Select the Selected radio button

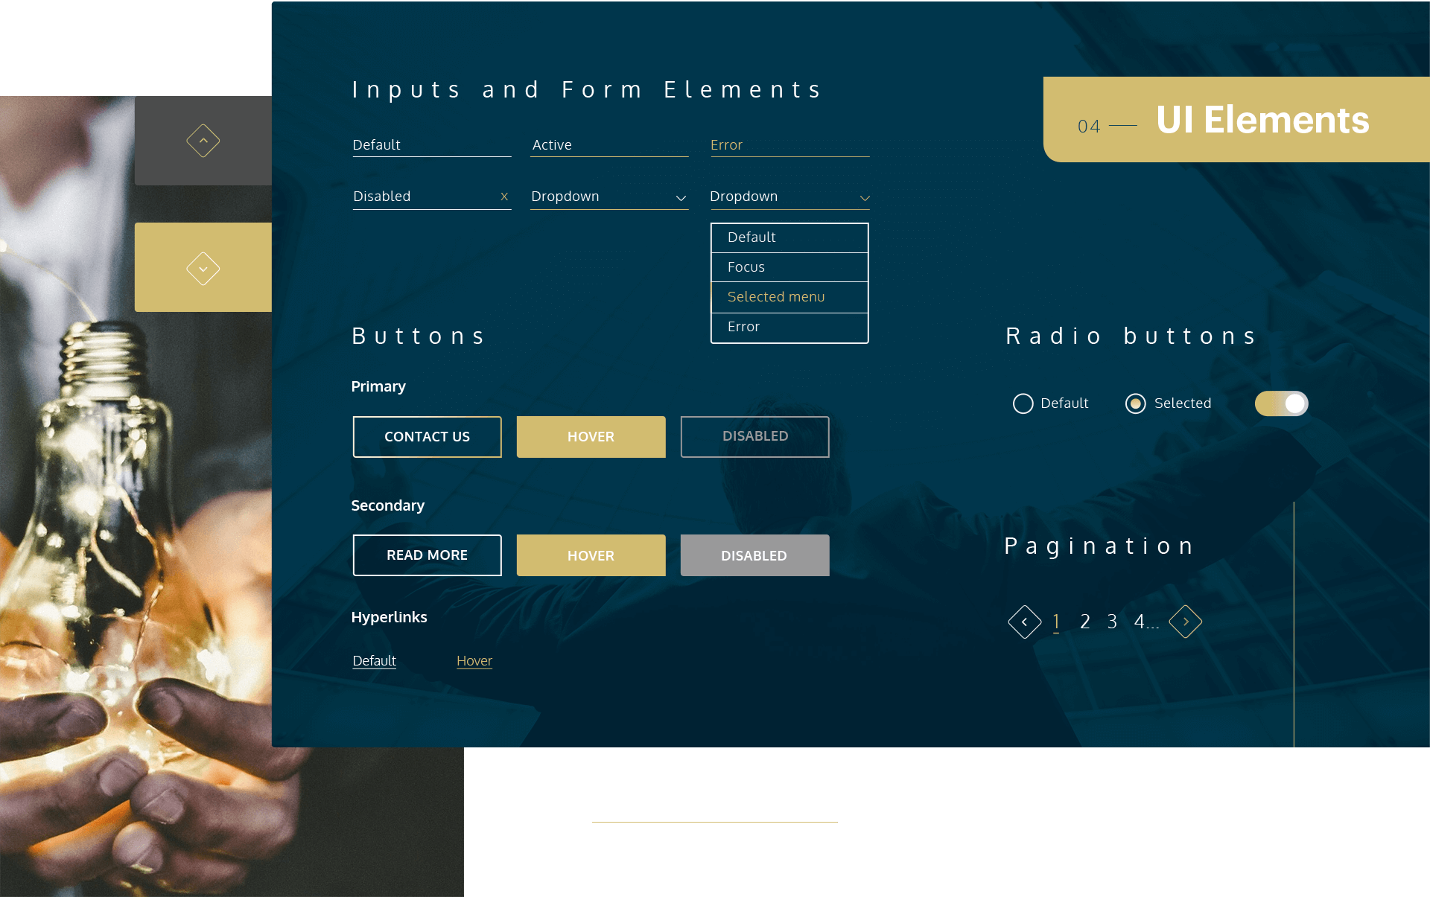1134,402
